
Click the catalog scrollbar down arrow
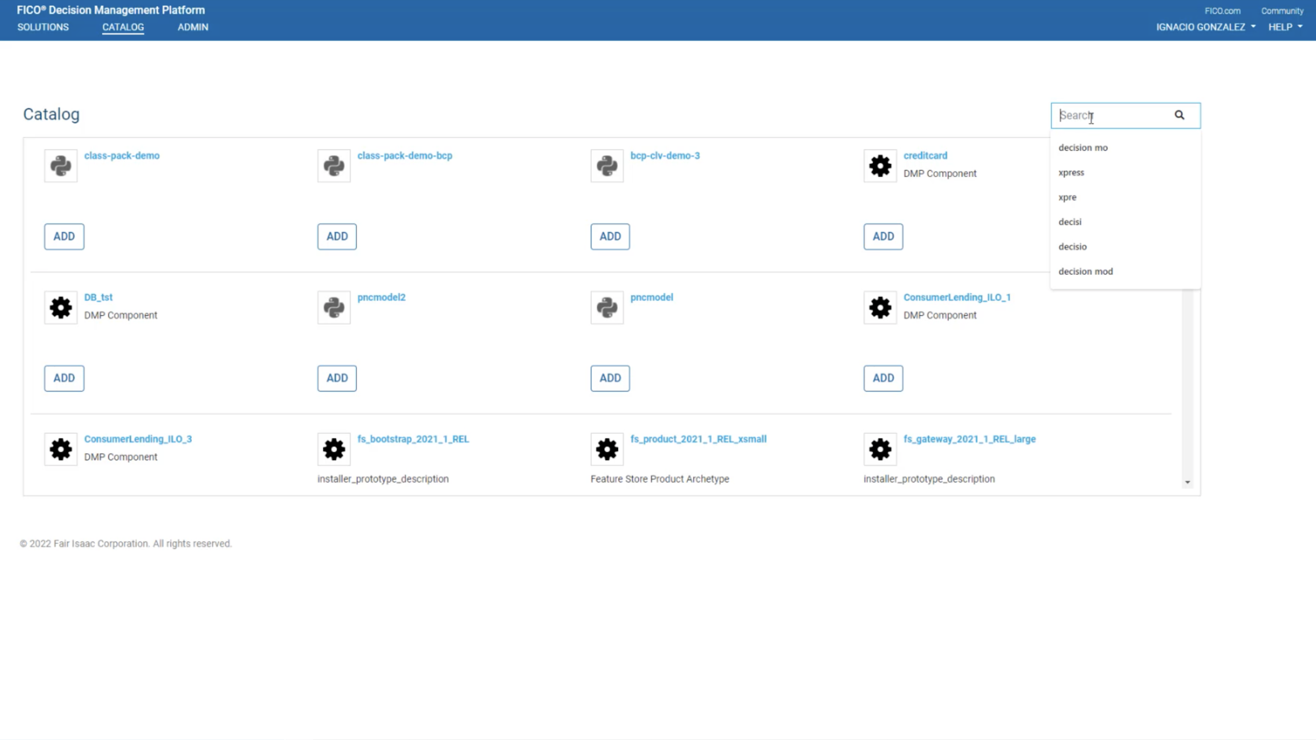click(x=1187, y=482)
